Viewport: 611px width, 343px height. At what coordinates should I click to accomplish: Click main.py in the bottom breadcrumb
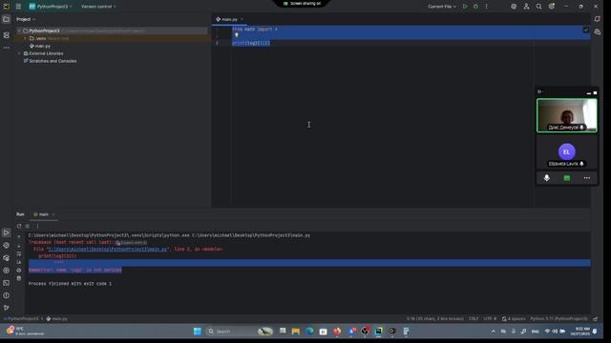(57, 319)
